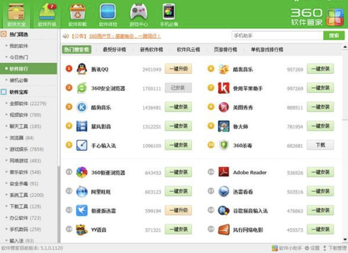Click the 腾讯QQ penguin icon
The height and width of the screenshot is (253, 348).
[82, 69]
